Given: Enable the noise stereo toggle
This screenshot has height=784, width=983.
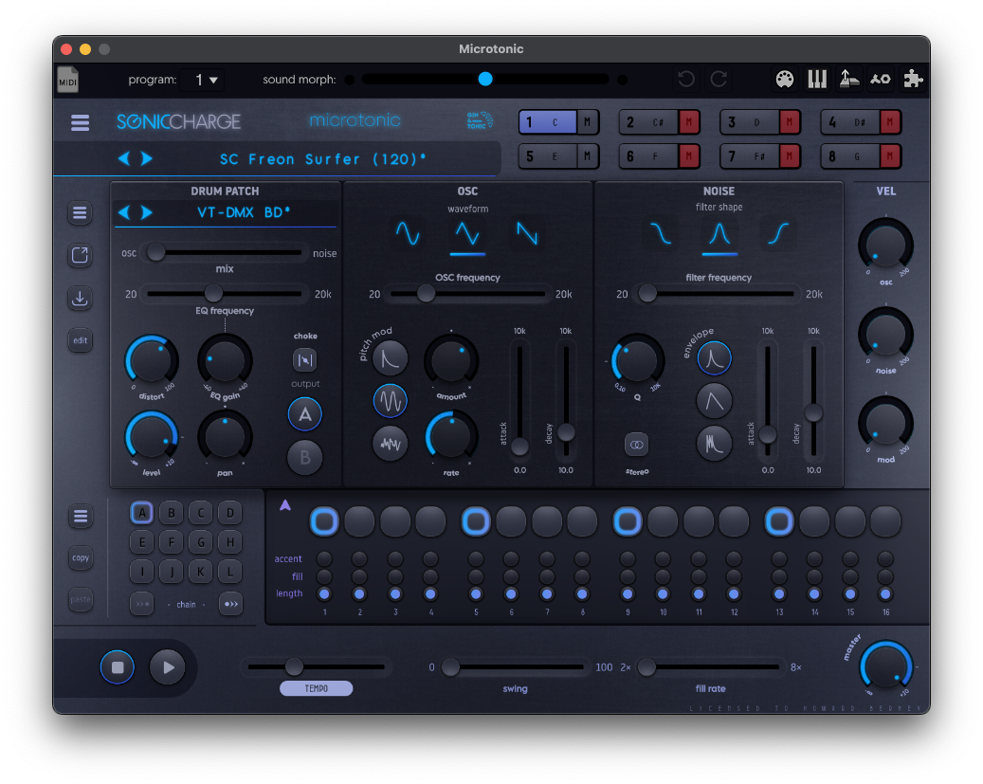Looking at the screenshot, I should coord(636,443).
